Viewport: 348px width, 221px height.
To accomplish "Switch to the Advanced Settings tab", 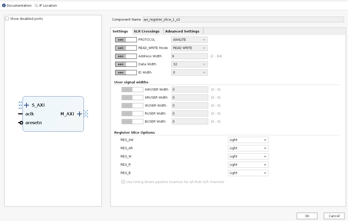I will click(x=183, y=31).
